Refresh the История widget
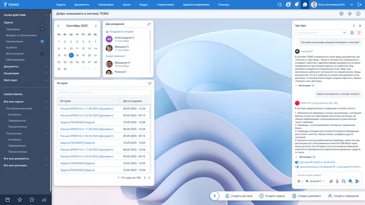This screenshot has height=205, width=365. (150, 83)
